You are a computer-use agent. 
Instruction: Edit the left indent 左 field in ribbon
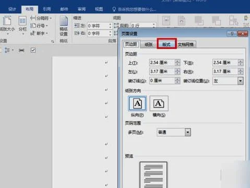98,26
